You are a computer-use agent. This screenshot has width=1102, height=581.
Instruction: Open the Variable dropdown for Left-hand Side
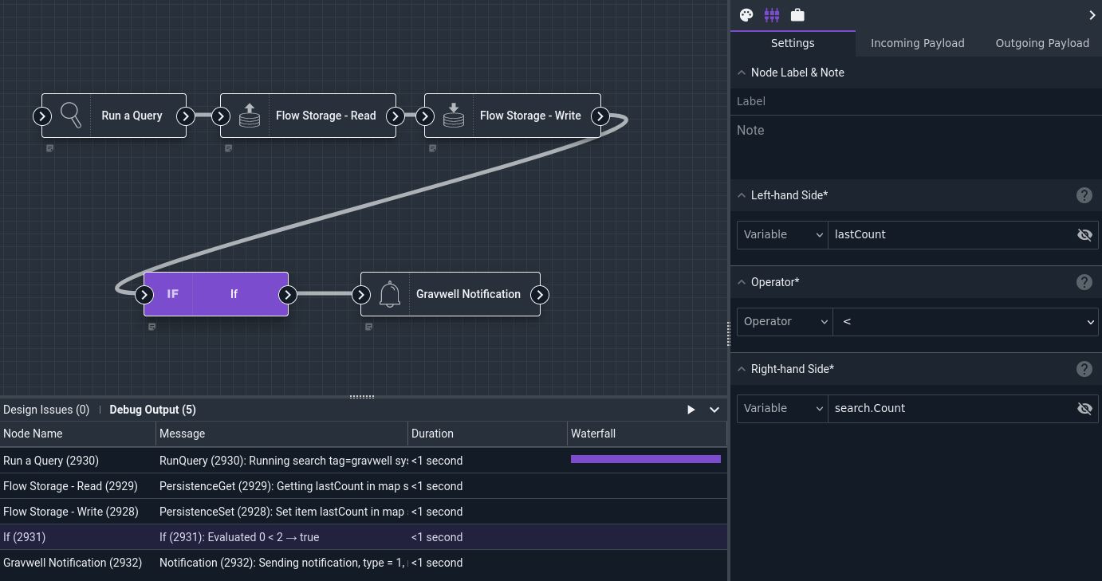click(x=782, y=234)
